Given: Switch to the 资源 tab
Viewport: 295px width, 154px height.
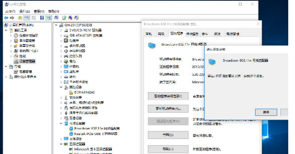Looking at the screenshot, I should pyautogui.click(x=217, y=34).
